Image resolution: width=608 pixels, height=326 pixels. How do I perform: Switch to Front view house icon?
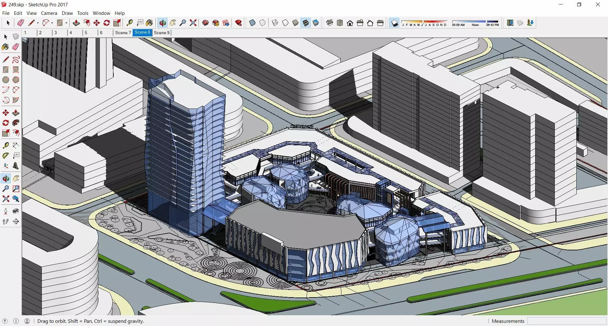[x=350, y=23]
